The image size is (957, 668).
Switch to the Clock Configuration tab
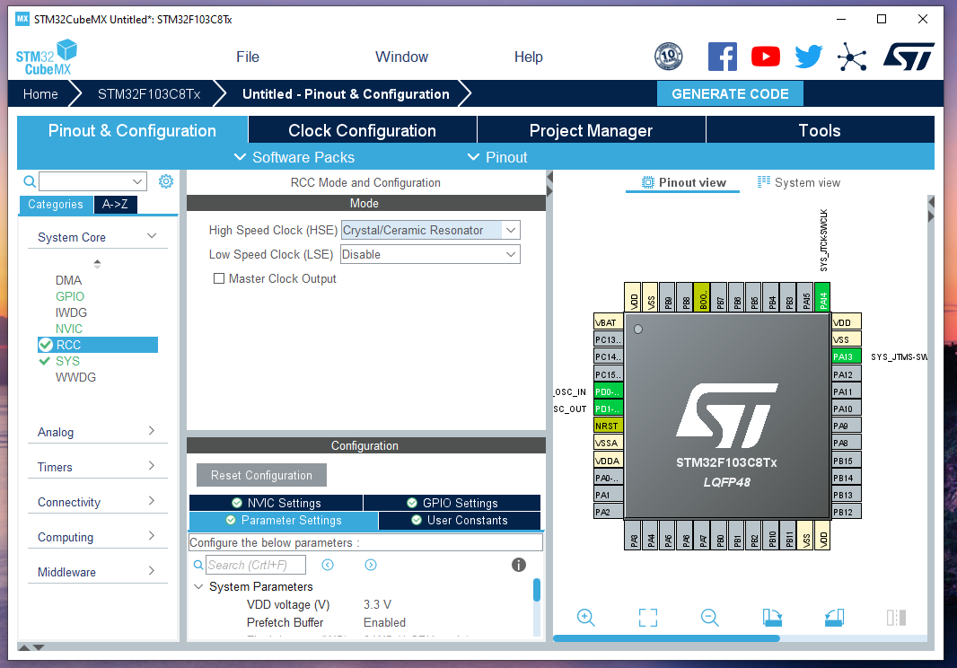363,130
